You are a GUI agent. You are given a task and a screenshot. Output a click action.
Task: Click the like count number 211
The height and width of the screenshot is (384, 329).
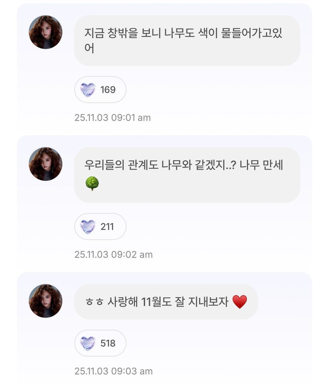[107, 227]
